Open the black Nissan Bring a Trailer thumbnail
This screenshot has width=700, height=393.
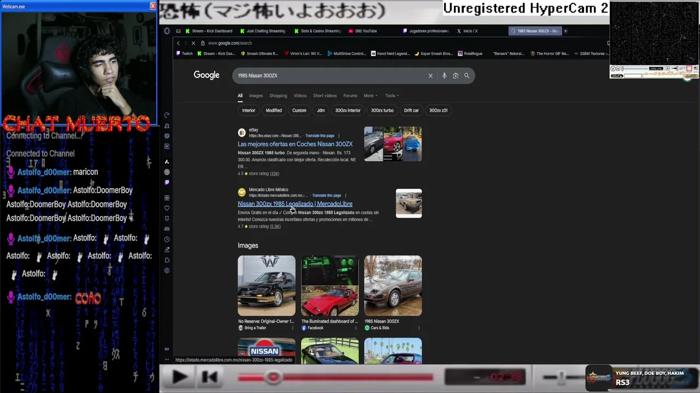click(266, 285)
